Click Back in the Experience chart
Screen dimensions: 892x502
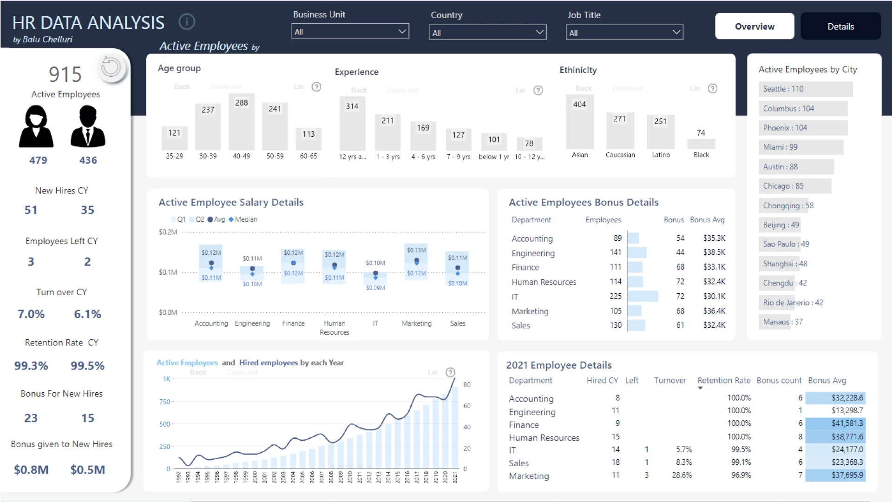click(359, 90)
